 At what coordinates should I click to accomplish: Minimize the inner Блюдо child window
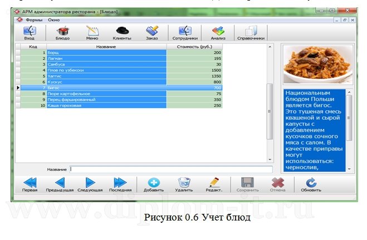pyautogui.click(x=337, y=20)
